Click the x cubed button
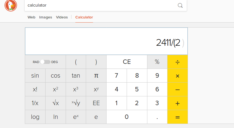 point(76,89)
